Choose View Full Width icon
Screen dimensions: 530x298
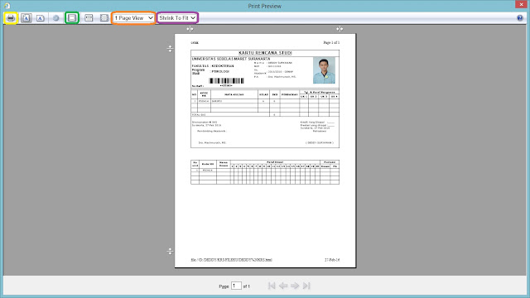[89, 18]
